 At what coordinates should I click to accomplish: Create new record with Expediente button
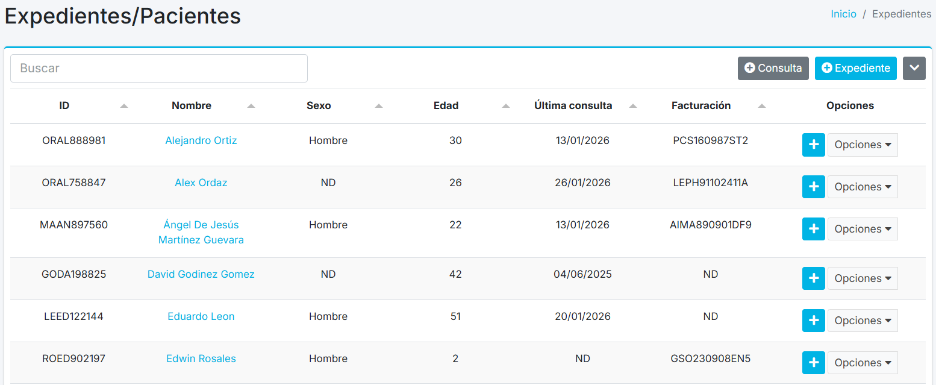coord(855,68)
